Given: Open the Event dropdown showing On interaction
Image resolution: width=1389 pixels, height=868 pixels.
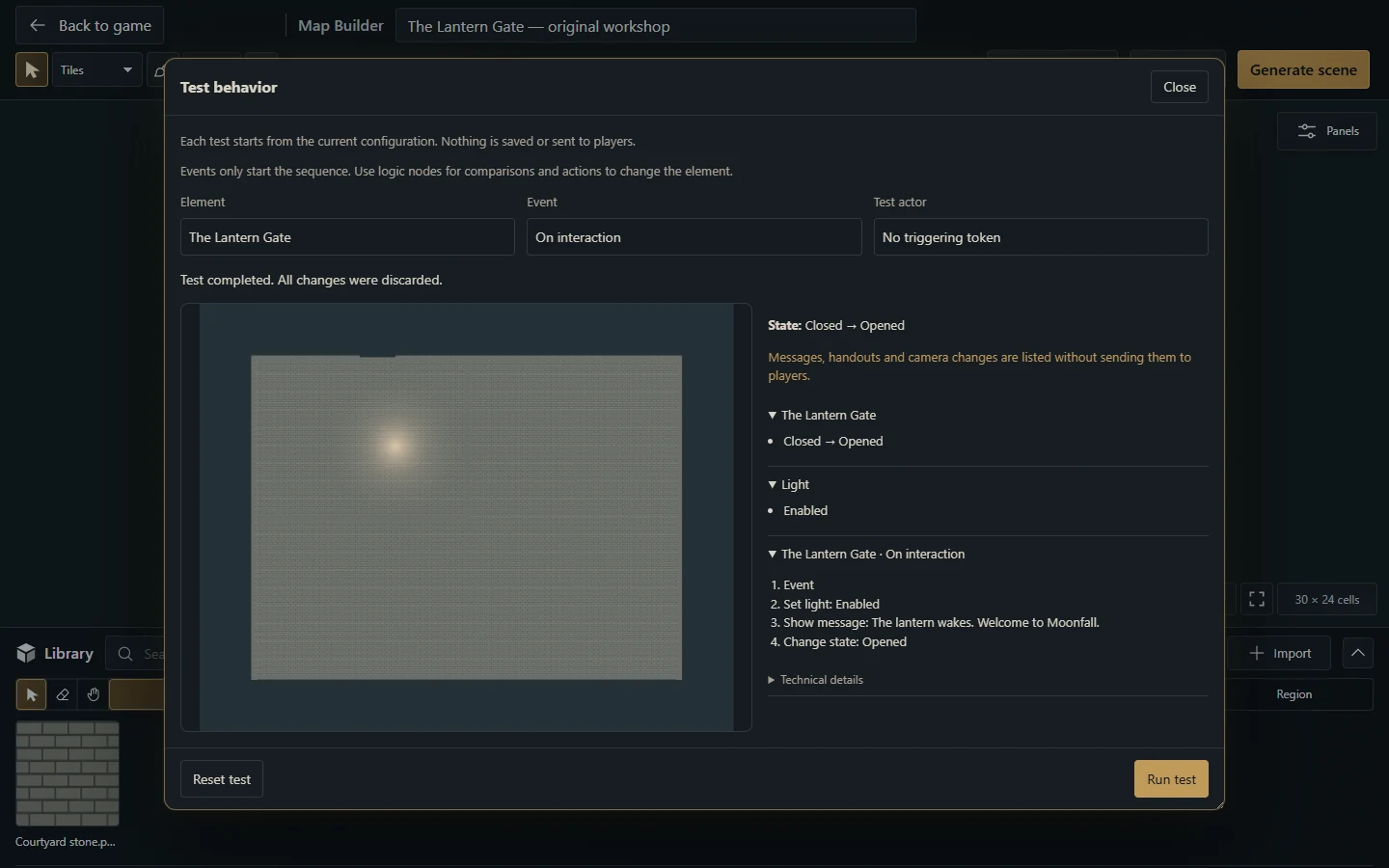Looking at the screenshot, I should click(694, 237).
